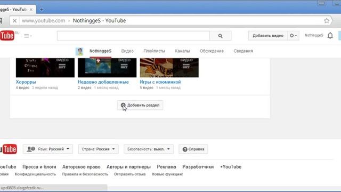This screenshot has width=341, height=192.
Task: Open the Авторское право footer link
Action: (82, 167)
